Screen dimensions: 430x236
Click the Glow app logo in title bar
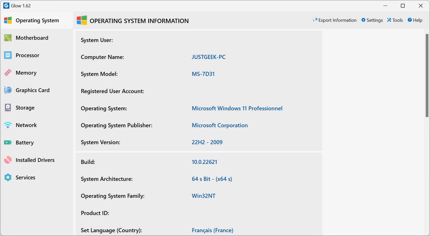[x=6, y=6]
